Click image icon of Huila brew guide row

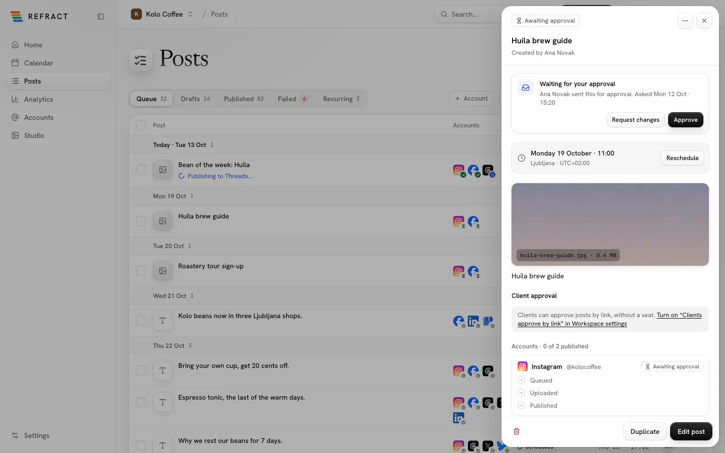(x=163, y=221)
